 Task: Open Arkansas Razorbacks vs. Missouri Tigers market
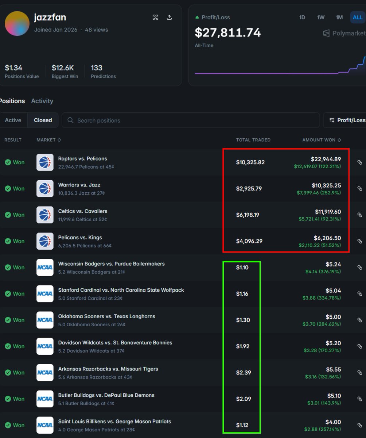click(108, 369)
